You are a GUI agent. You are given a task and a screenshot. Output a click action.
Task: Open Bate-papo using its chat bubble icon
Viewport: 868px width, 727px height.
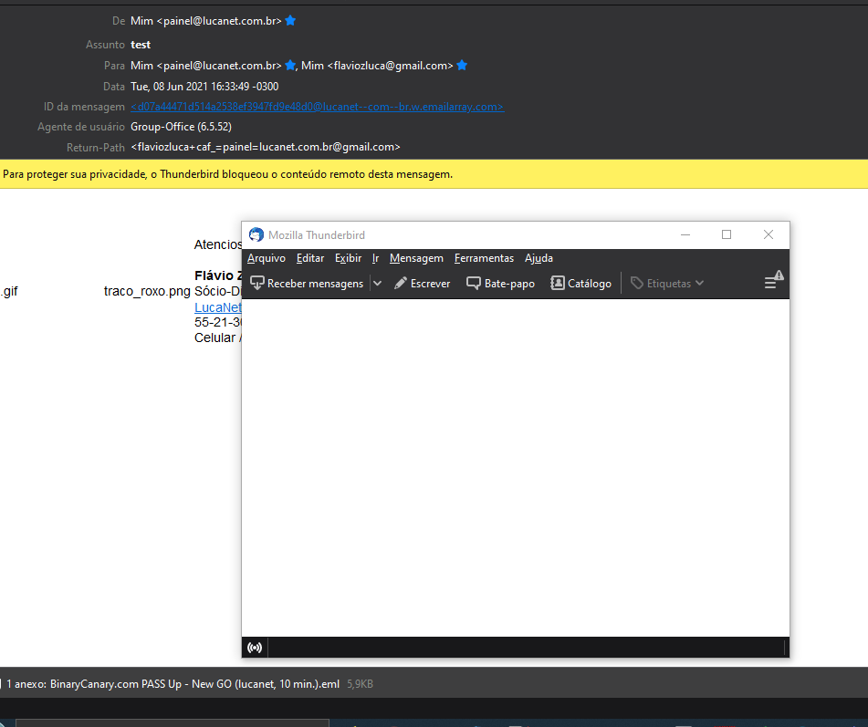tap(473, 283)
